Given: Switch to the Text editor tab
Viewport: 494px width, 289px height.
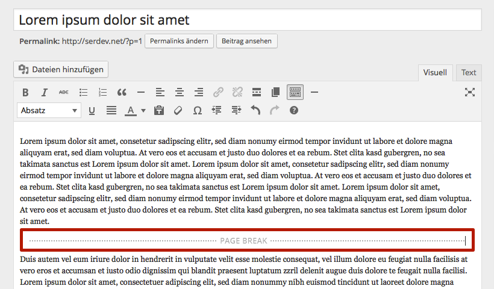Looking at the screenshot, I should tap(469, 73).
